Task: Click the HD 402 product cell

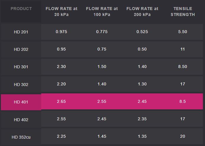Action: coord(21,120)
